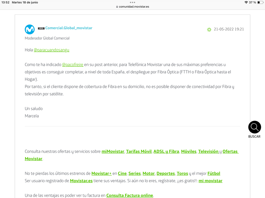The width and height of the screenshot is (265, 198).
Task: Tap the BUSCAR search magnifier icon
Action: coord(254,127)
